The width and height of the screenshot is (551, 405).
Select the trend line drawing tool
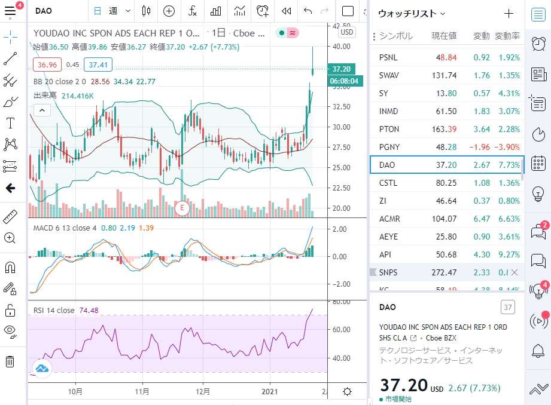coord(10,59)
